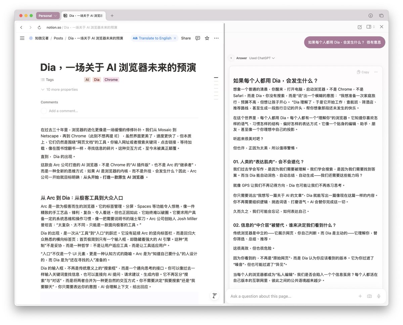Image resolution: width=403 pixels, height=325 pixels.
Task: Click the Answer label
Action: 241,58
